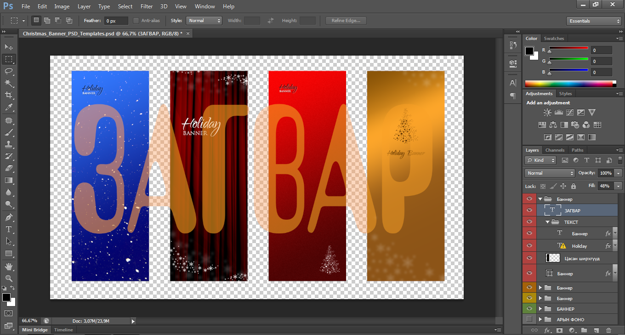Select the Crop tool
Viewport: 625px width, 335px height.
pos(9,95)
